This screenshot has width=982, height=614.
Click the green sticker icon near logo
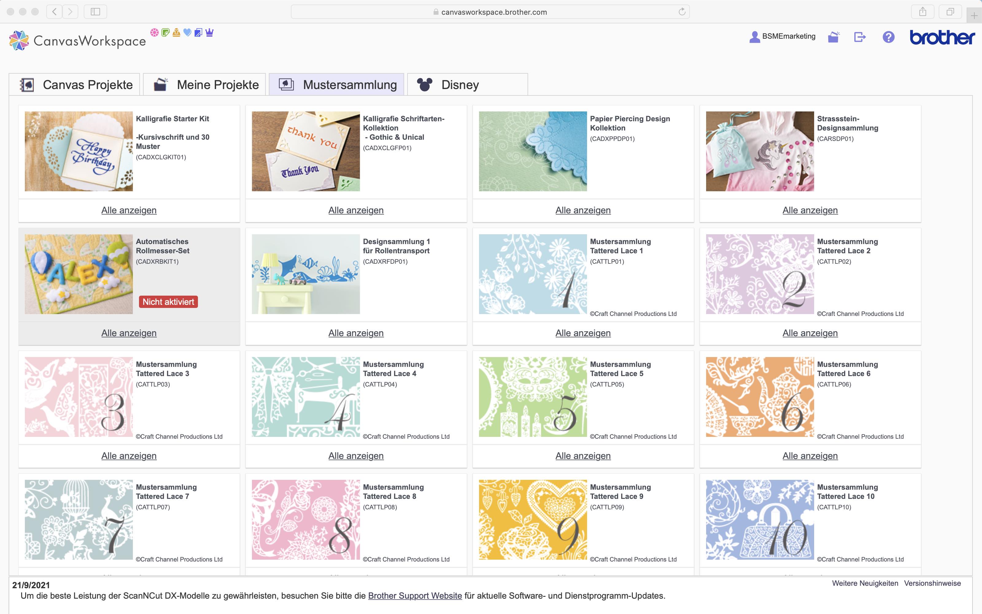click(165, 33)
